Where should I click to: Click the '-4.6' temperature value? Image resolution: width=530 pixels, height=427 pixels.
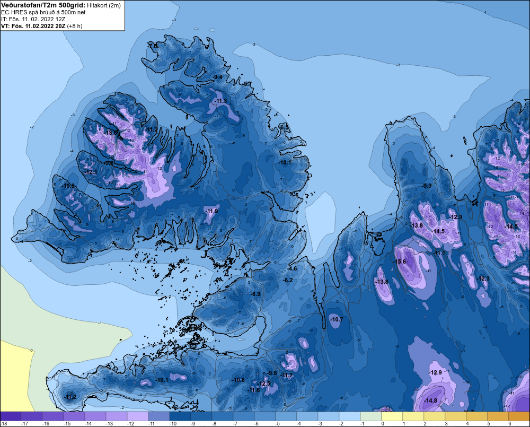292,268
